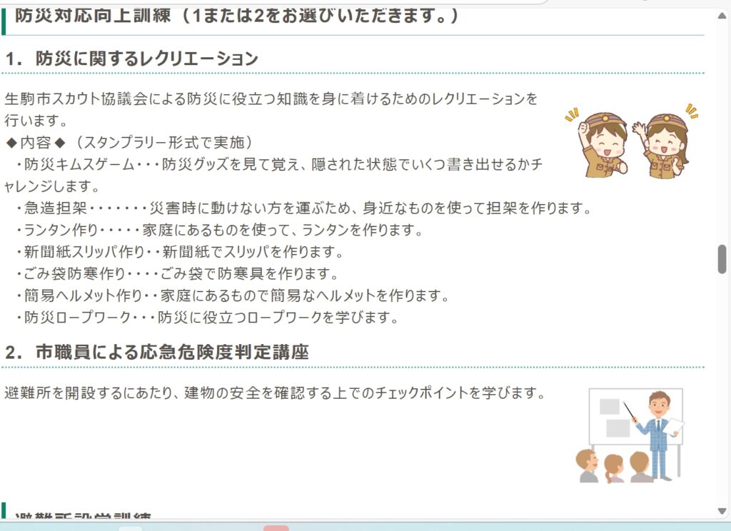Click the vertical scrollbar thumb
Image resolution: width=731 pixels, height=531 pixels.
tap(722, 259)
